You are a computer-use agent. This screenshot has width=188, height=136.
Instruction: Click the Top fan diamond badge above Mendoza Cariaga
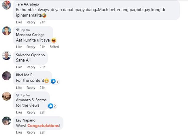(x=18, y=30)
